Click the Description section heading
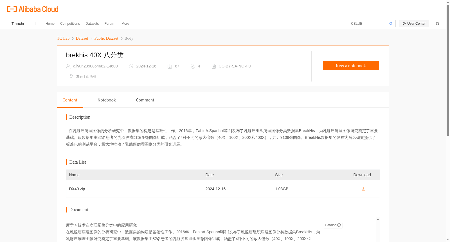Screen dimensions: 450x242 pyautogui.click(x=80, y=117)
